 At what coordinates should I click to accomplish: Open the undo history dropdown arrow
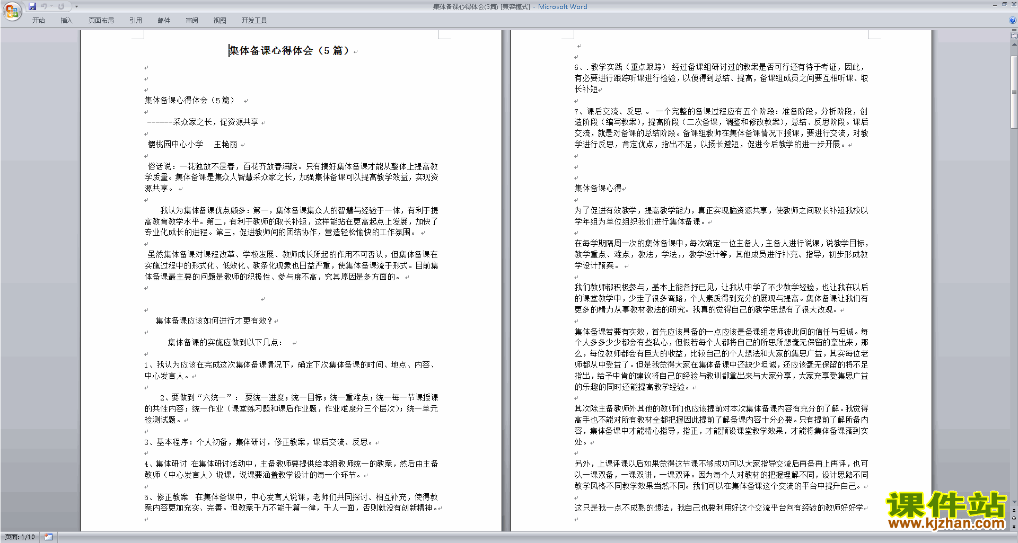pyautogui.click(x=52, y=6)
